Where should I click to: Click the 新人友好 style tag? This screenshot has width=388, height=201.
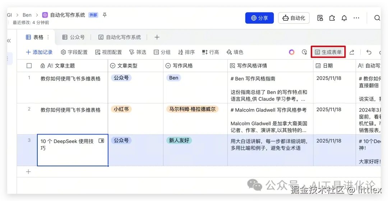tap(179, 141)
